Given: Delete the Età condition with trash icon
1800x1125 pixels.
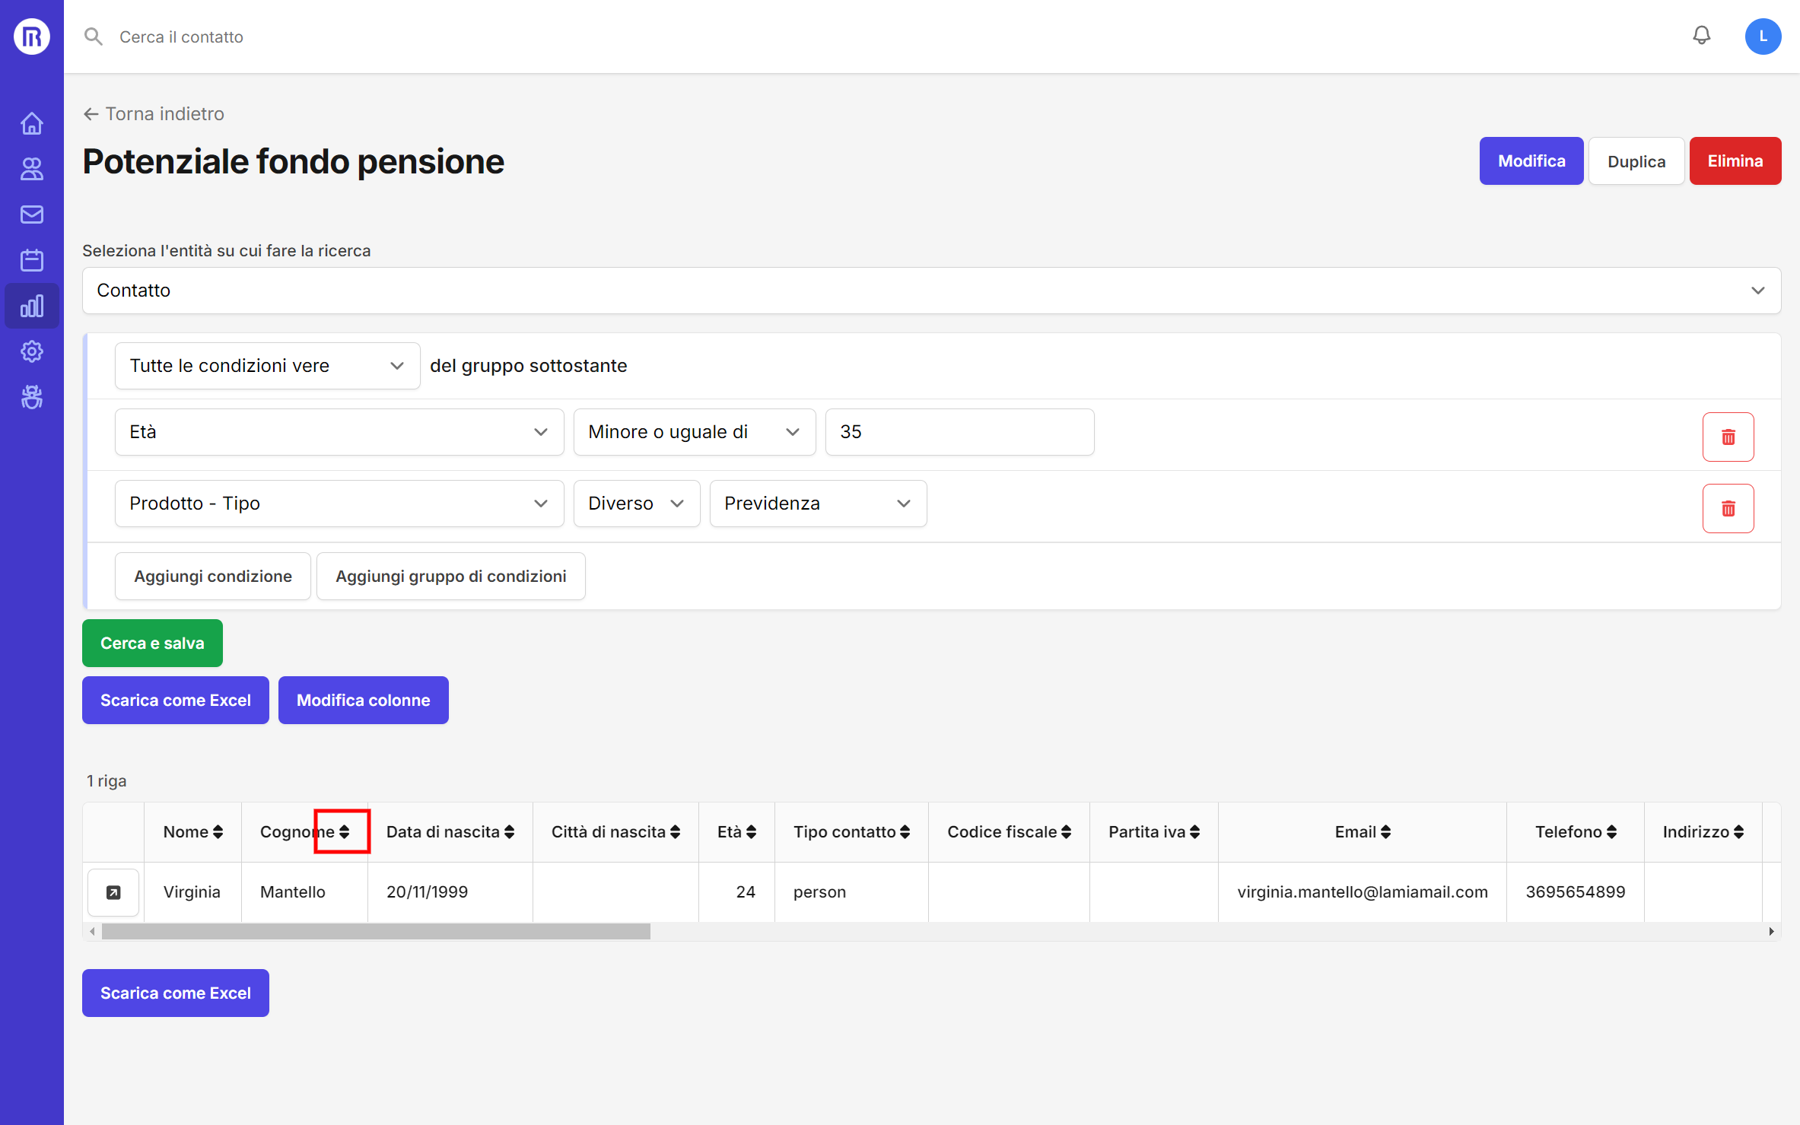Looking at the screenshot, I should [1728, 437].
